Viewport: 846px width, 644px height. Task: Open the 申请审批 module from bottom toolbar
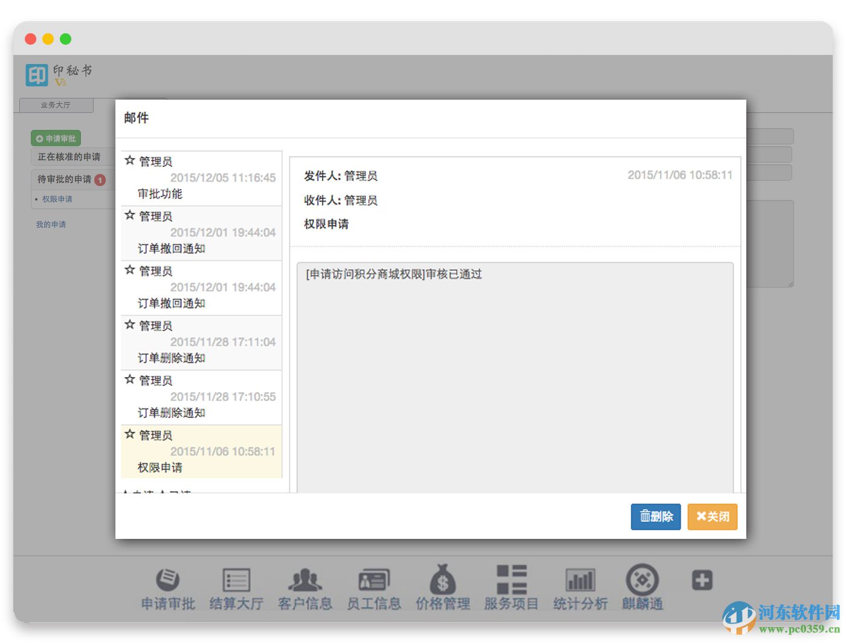coord(167,586)
